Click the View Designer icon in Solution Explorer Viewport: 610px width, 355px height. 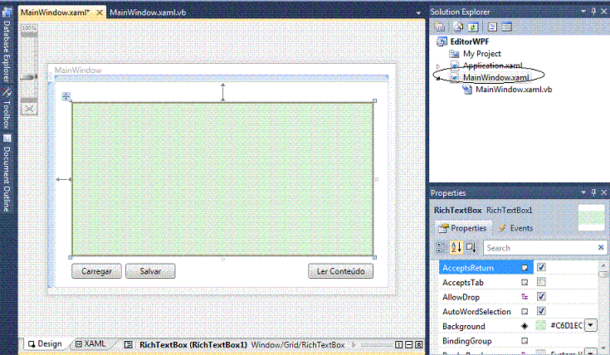[x=506, y=27]
